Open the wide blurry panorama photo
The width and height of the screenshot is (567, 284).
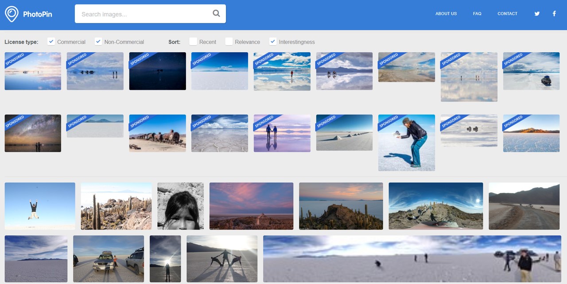[x=412, y=259]
